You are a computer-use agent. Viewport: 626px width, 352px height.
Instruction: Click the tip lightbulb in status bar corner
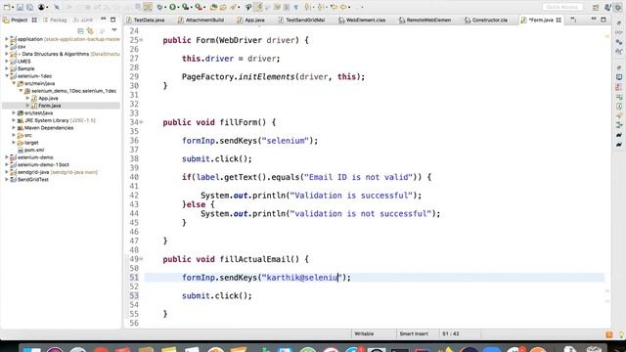pos(621,334)
